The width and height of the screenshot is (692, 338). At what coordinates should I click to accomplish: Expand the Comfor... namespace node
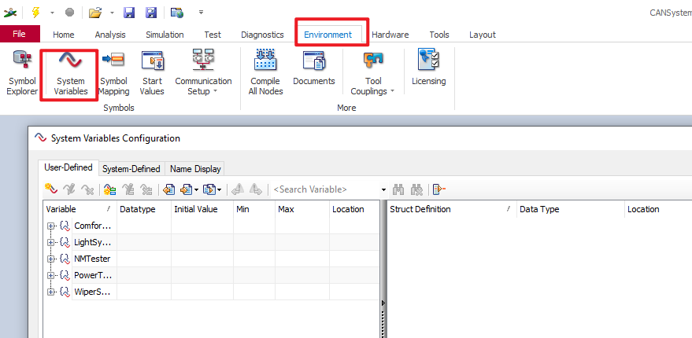[x=50, y=226]
